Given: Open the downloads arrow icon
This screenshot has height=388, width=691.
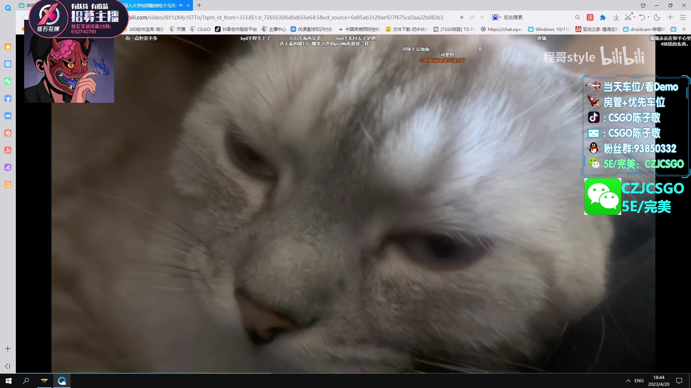Looking at the screenshot, I should click(x=616, y=17).
